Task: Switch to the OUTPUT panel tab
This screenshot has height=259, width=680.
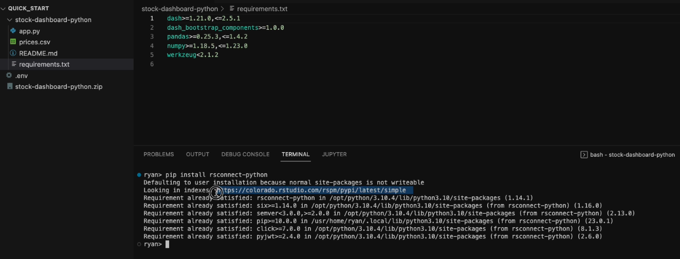Action: [197, 154]
